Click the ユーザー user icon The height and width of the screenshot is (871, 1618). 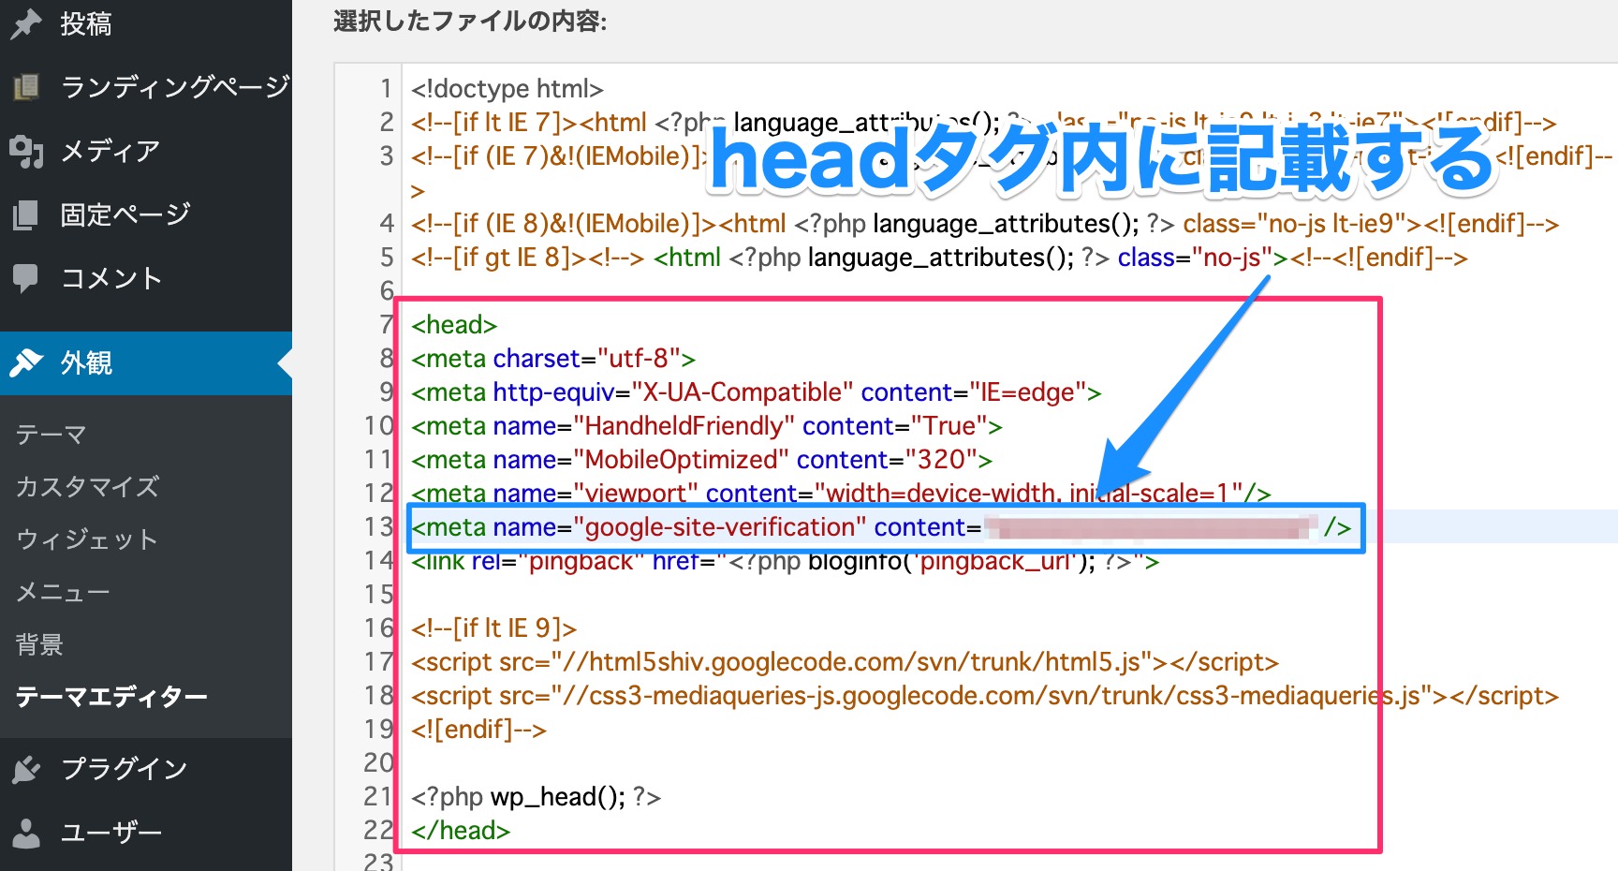[x=28, y=832]
